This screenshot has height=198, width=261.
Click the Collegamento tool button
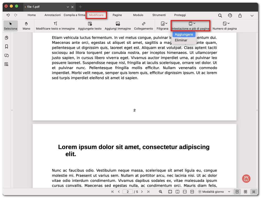143,26
